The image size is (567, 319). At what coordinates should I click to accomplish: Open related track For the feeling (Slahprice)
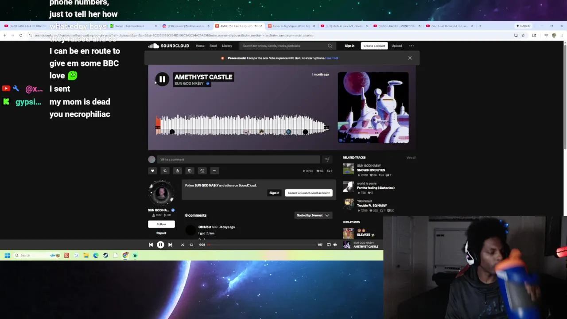376,188
